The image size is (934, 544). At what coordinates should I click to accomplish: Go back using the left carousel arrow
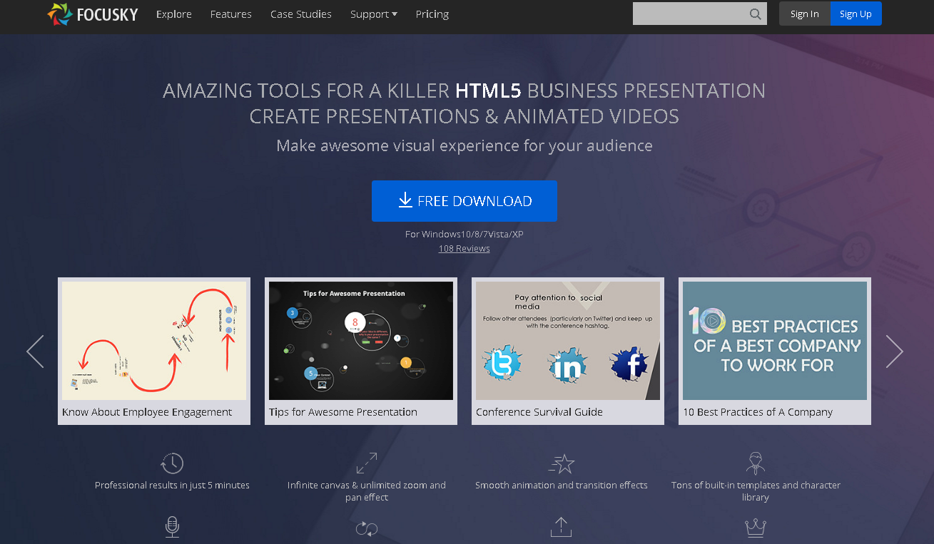tap(35, 351)
